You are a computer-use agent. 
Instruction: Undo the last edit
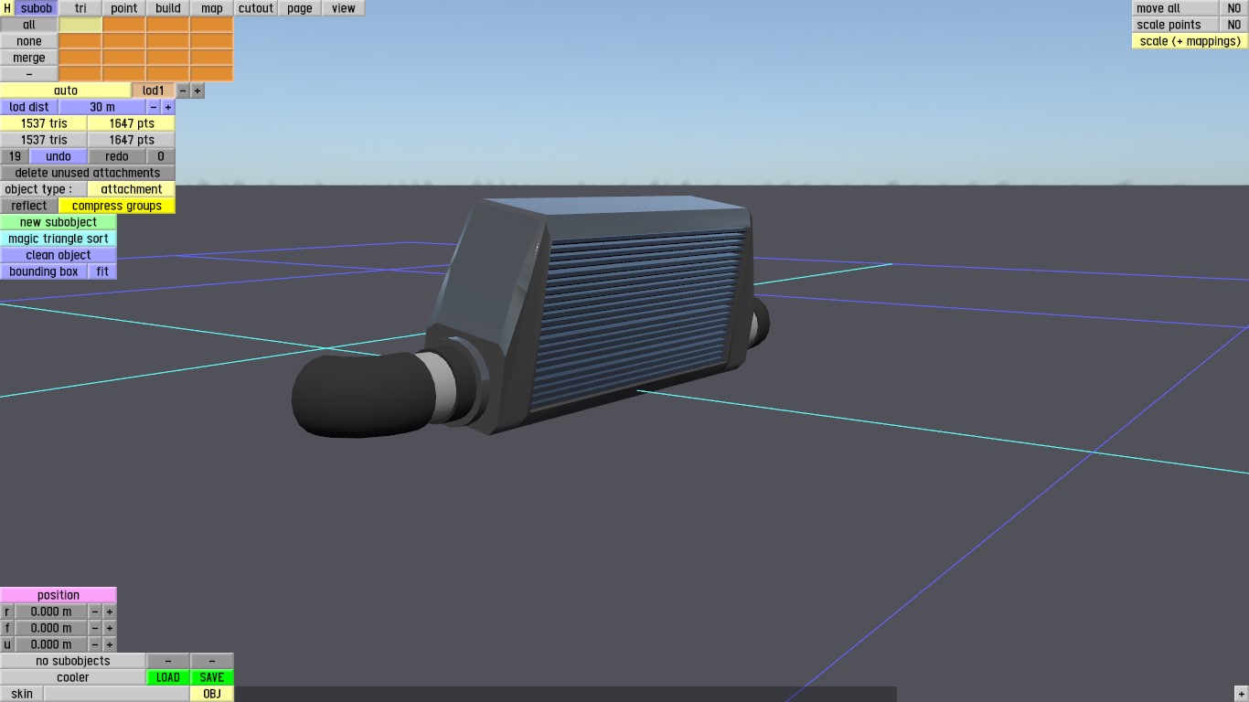click(59, 156)
